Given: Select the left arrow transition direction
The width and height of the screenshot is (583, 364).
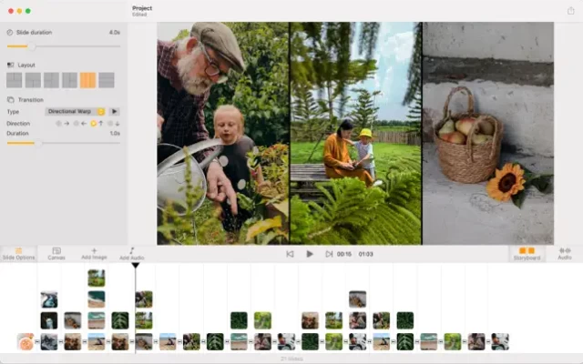Looking at the screenshot, I should 84,123.
